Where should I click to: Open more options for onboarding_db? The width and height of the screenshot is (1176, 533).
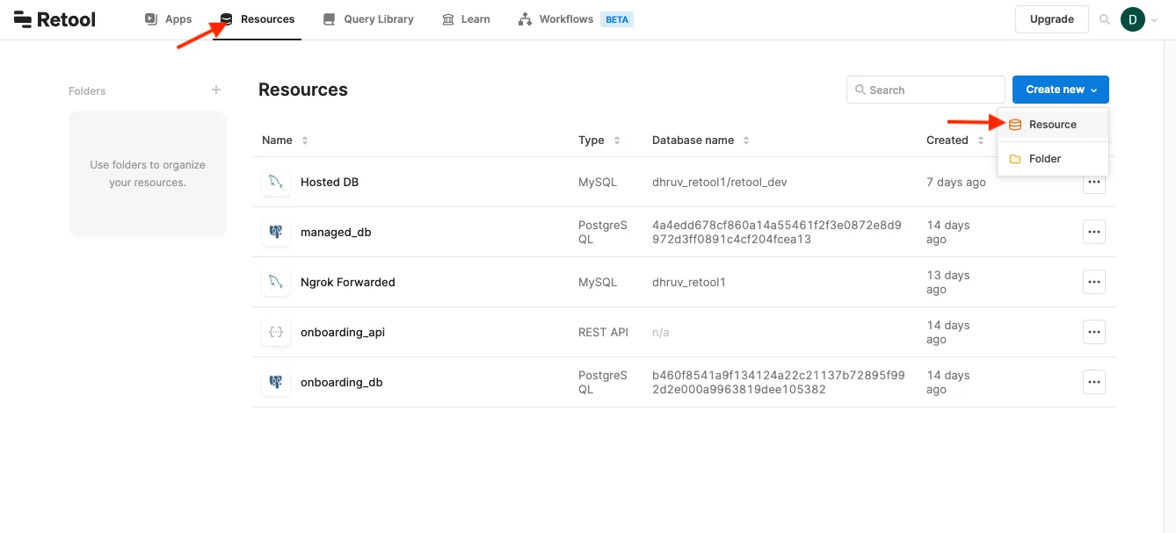click(1093, 382)
